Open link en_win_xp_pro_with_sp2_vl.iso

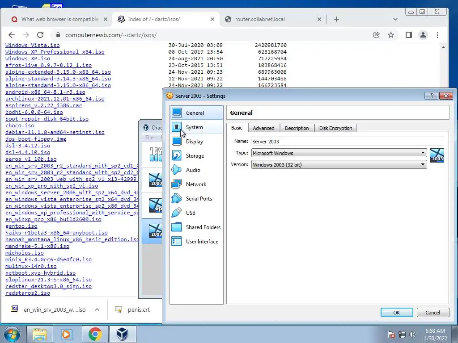point(52,186)
